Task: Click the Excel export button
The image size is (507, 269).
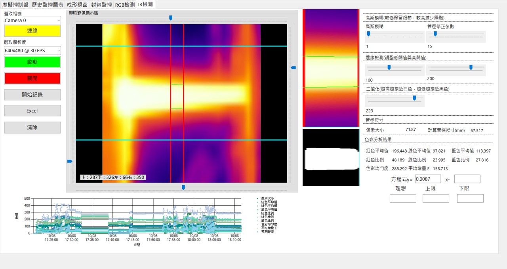Action: click(x=32, y=111)
